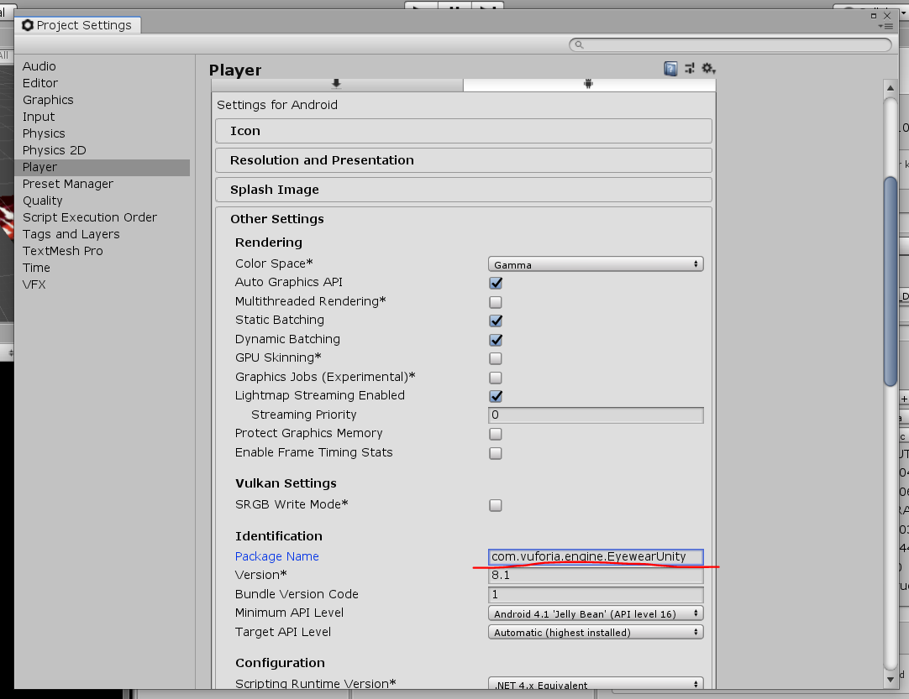909x699 pixels.
Task: Enable Protect Graphics Memory checkbox
Action: (x=496, y=435)
